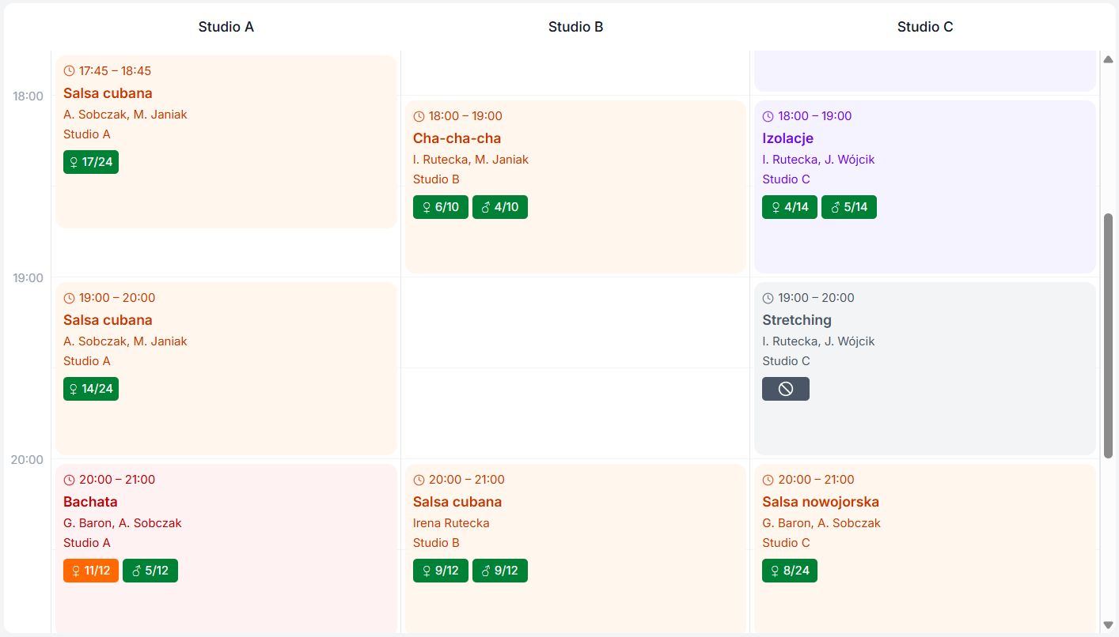Click clock icon on 18:00 Cha-cha-cha class

[419, 116]
